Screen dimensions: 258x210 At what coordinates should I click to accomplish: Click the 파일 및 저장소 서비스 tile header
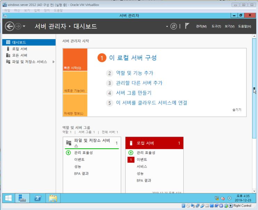(x=92, y=143)
